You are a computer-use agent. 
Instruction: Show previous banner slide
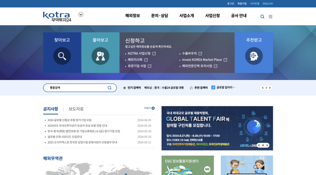click(259, 145)
